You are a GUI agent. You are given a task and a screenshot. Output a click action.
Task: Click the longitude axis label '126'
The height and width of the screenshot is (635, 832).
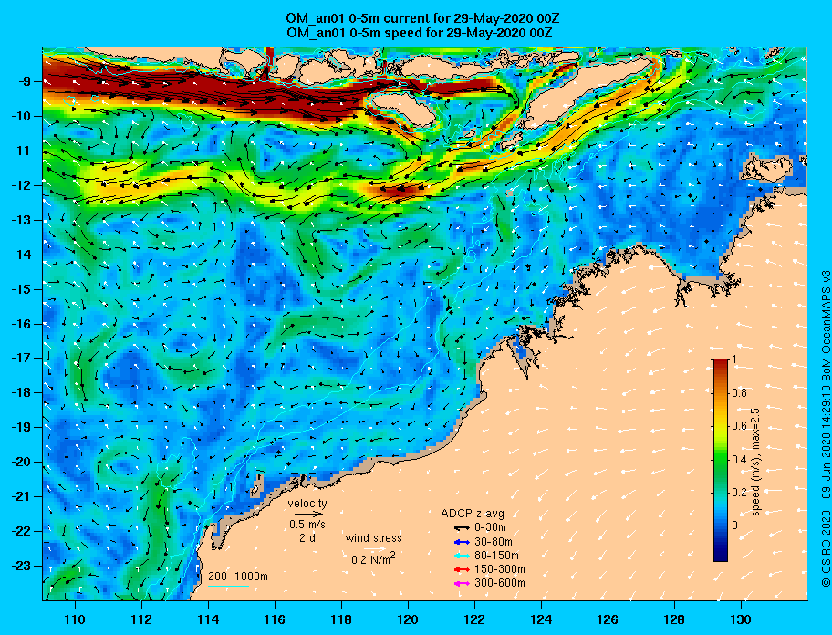pyautogui.click(x=608, y=619)
